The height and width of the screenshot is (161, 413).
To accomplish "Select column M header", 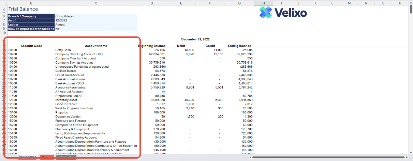I will (350, 3).
